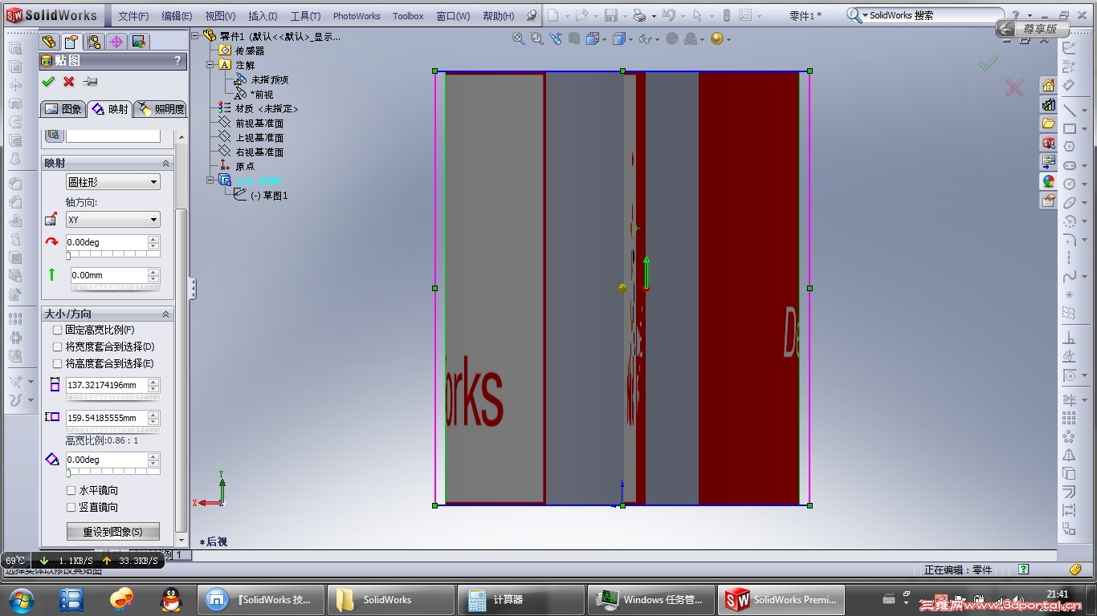
Task: Accept the decal with the green checkmark
Action: coord(48,81)
